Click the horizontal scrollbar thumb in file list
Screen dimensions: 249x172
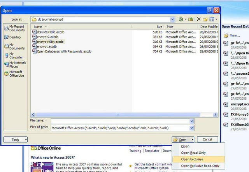pos(118,114)
